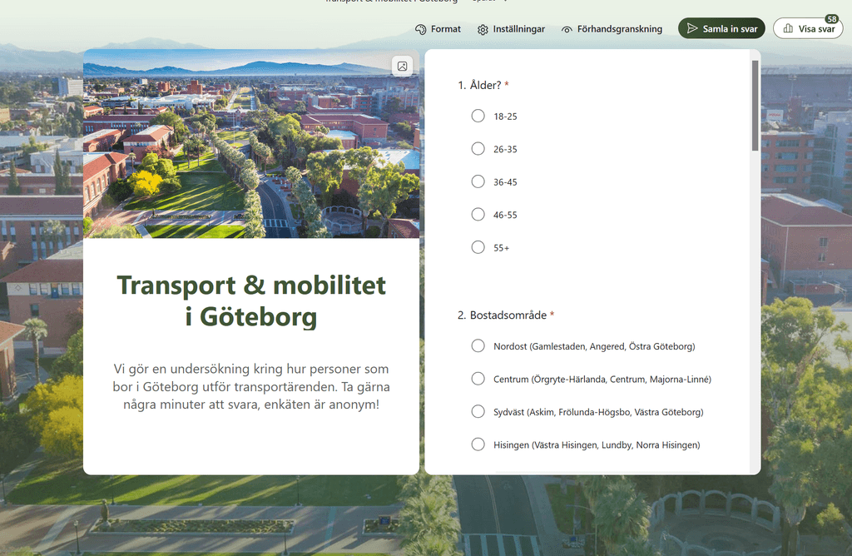Click the Samla in svar button

(721, 29)
